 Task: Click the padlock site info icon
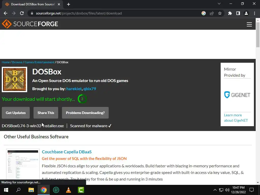pyautogui.click(x=32, y=13)
